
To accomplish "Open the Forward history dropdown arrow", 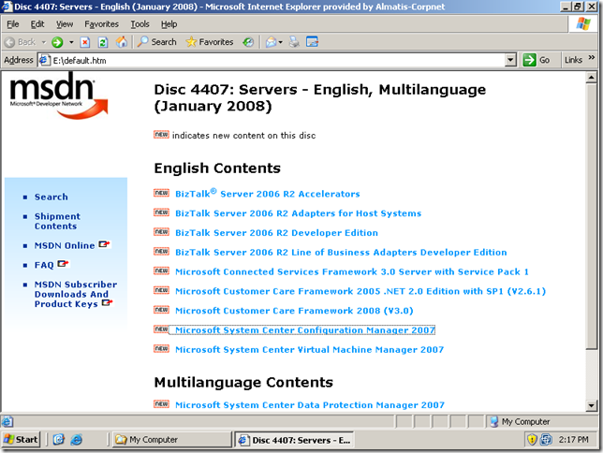I will (71, 42).
